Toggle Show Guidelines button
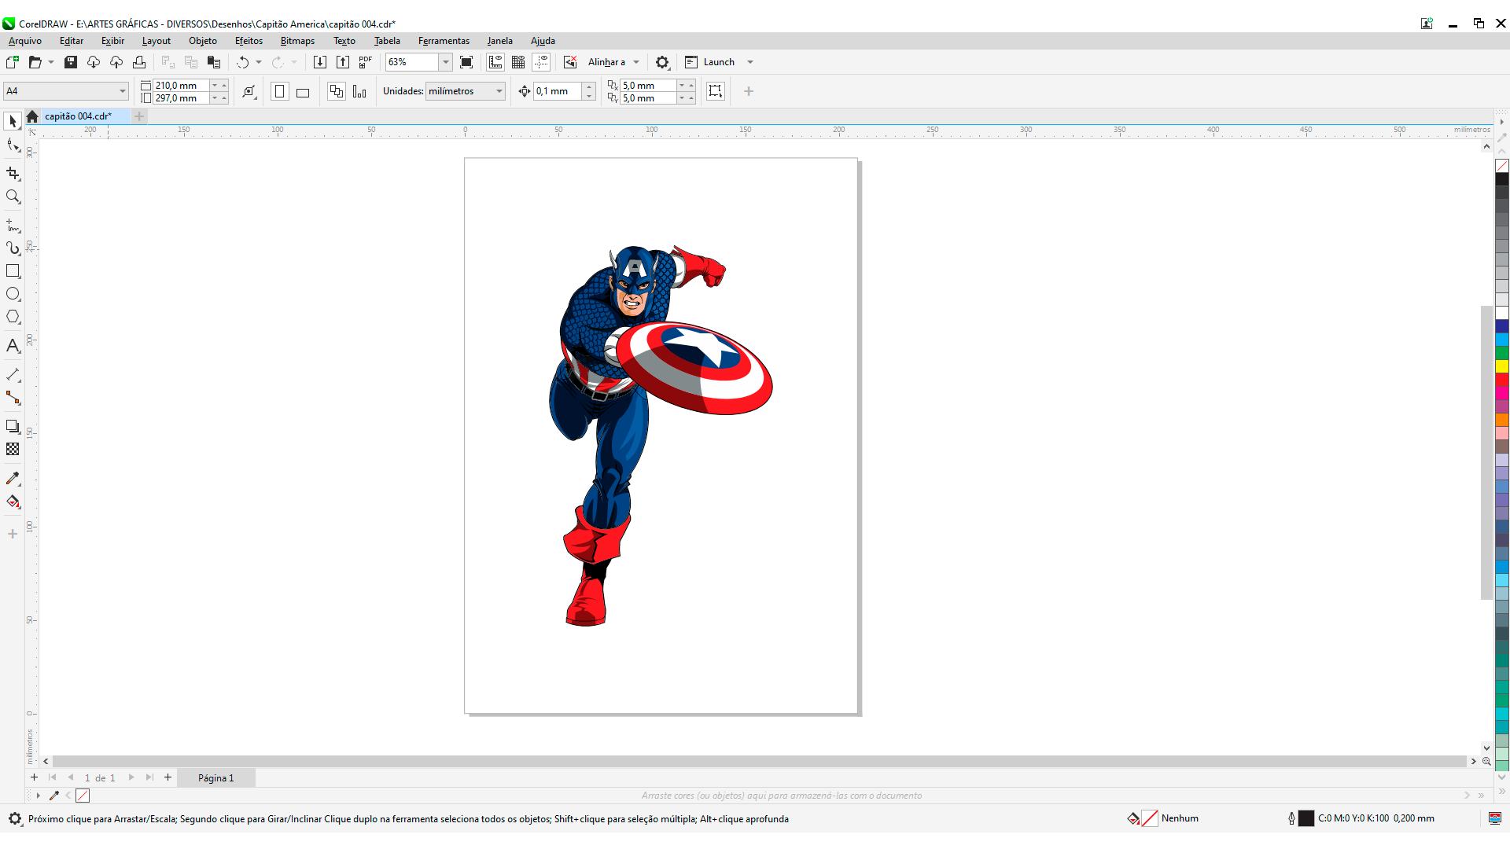Viewport: 1510px width, 849px height. [541, 62]
